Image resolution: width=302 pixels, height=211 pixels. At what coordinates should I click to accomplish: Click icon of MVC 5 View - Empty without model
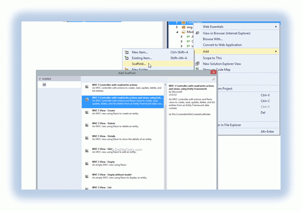click(x=87, y=177)
